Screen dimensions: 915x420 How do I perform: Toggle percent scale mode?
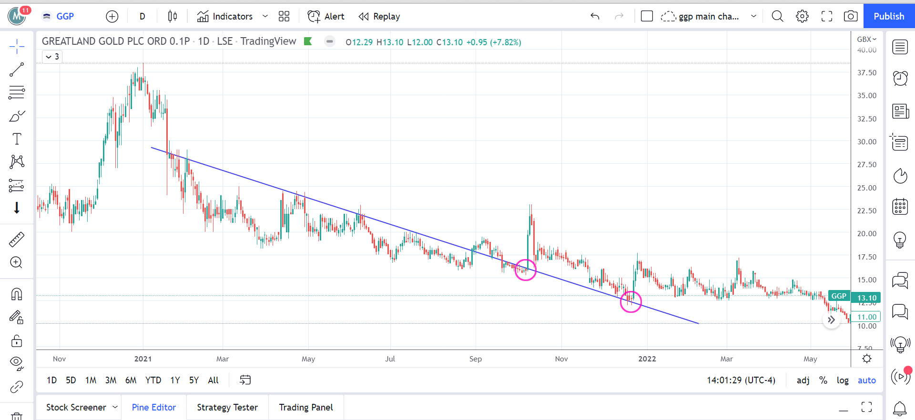(823, 380)
